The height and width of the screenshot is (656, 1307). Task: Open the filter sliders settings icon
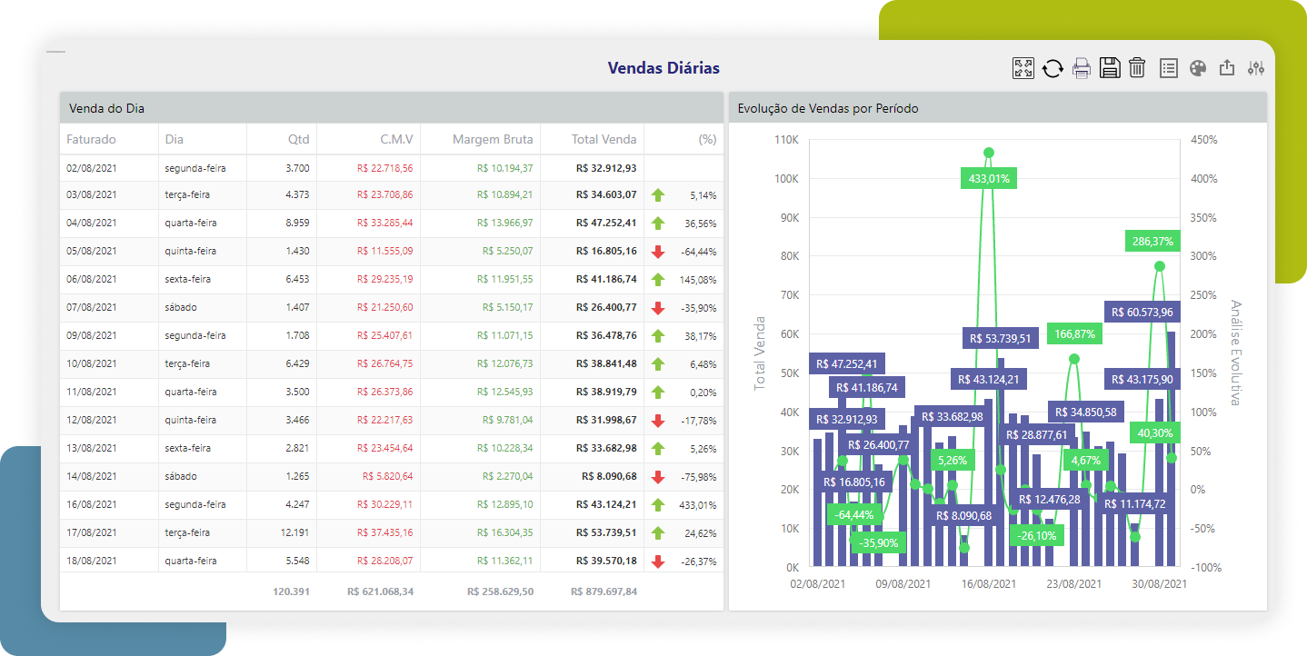tap(1256, 68)
